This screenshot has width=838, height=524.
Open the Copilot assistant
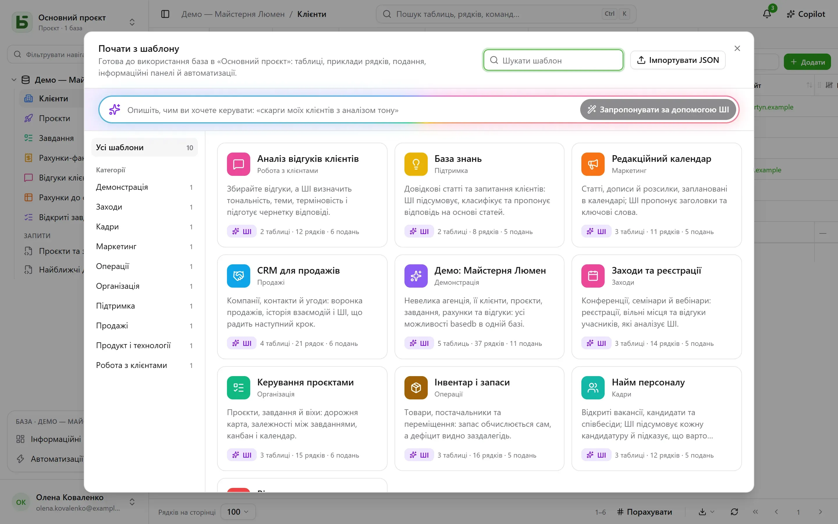[x=806, y=14]
